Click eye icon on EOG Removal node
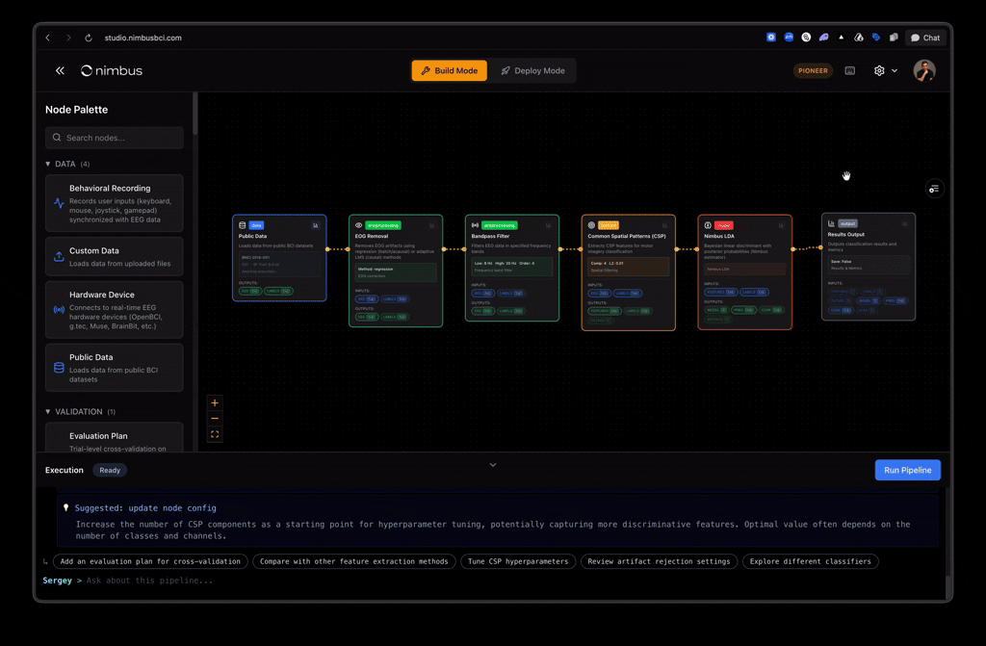 [x=358, y=225]
